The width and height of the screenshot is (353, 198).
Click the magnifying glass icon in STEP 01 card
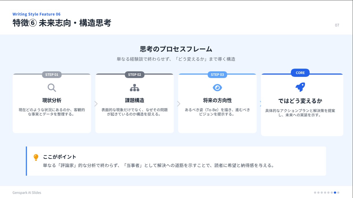pos(52,88)
